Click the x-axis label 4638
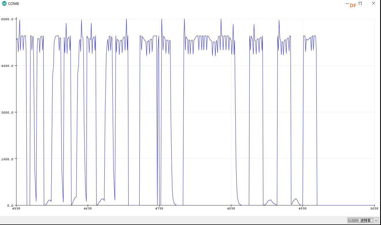The height and width of the screenshot is (225, 381). [88, 208]
